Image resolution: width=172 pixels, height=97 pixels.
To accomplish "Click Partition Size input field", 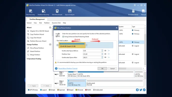I will click(x=92, y=54).
